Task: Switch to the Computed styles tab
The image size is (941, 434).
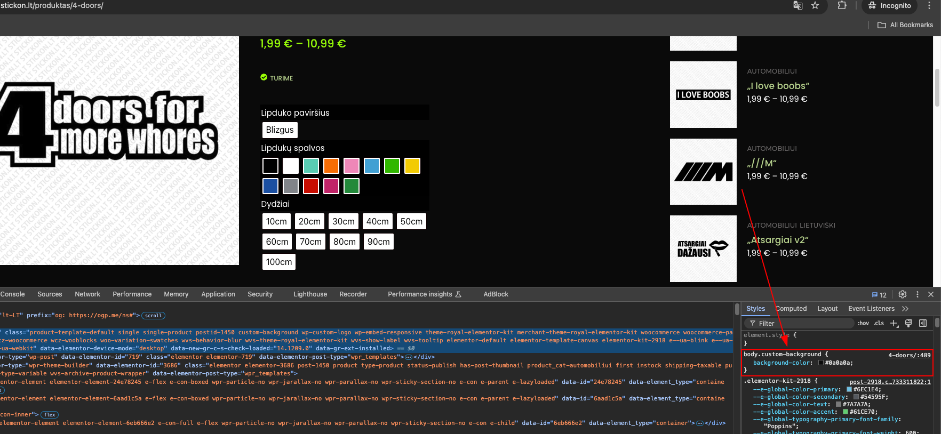Action: pos(791,309)
